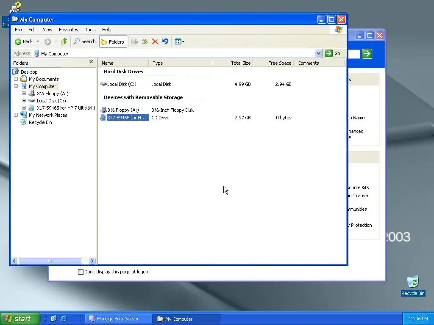434x325 pixels.
Task: Click the Go button
Action: (333, 53)
